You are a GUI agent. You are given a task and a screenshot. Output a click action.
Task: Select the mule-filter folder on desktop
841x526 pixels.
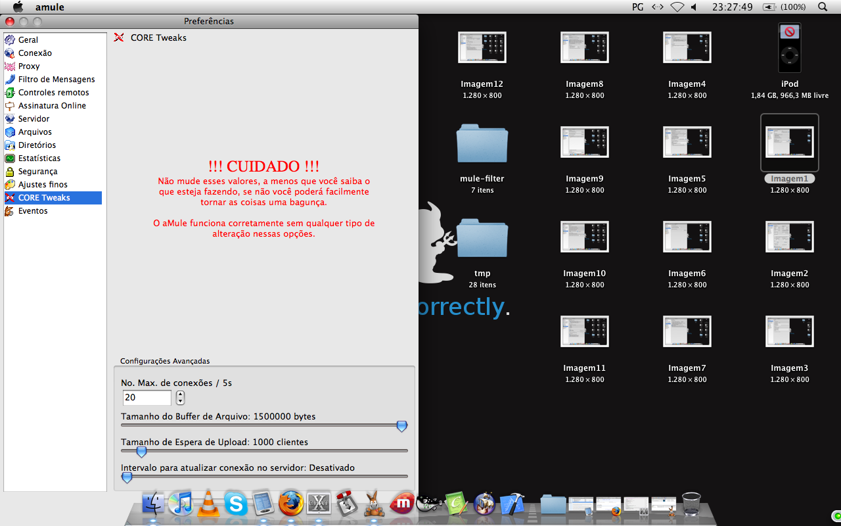point(482,143)
